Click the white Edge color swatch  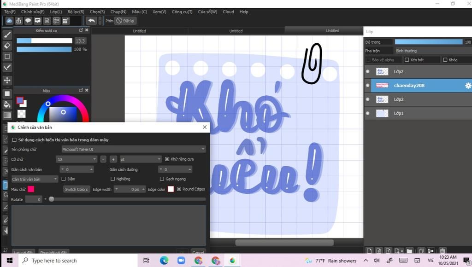[171, 189]
